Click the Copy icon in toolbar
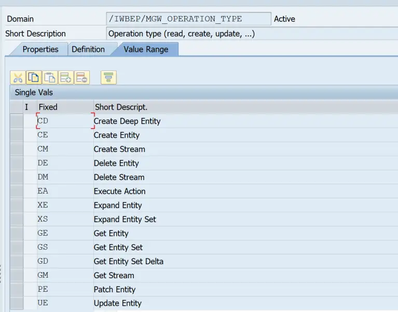This screenshot has width=398, height=312. pos(34,78)
